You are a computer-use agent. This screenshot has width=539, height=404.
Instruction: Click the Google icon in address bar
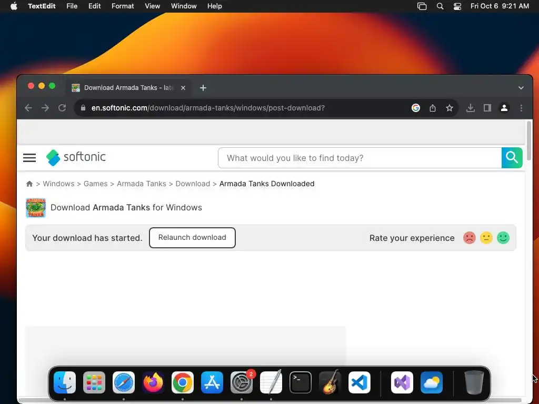click(x=416, y=108)
